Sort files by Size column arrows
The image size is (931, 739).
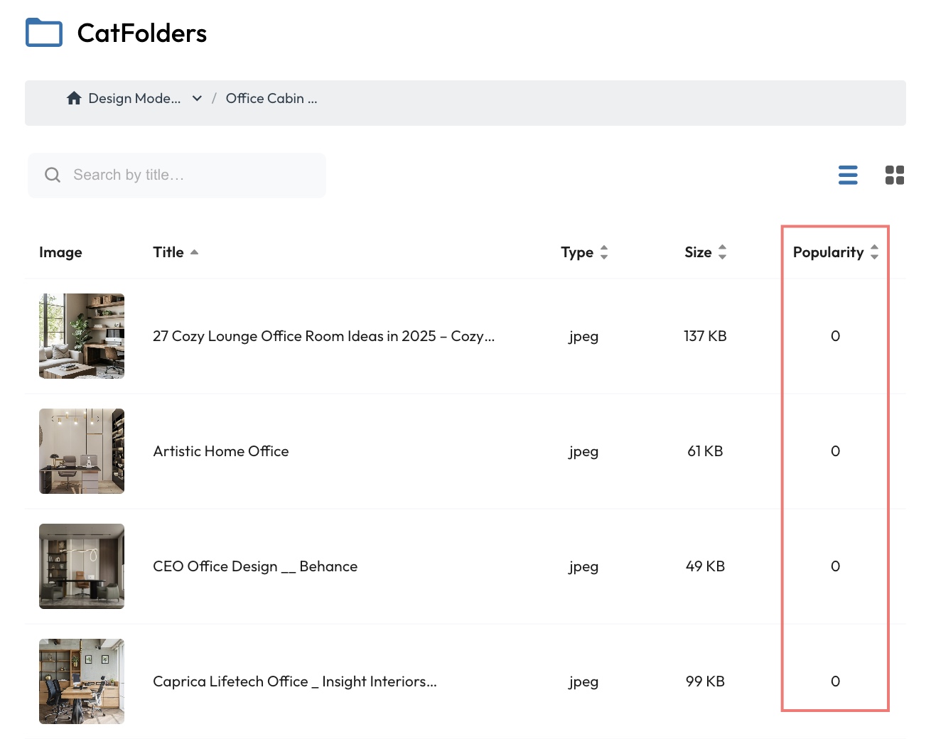click(x=722, y=252)
